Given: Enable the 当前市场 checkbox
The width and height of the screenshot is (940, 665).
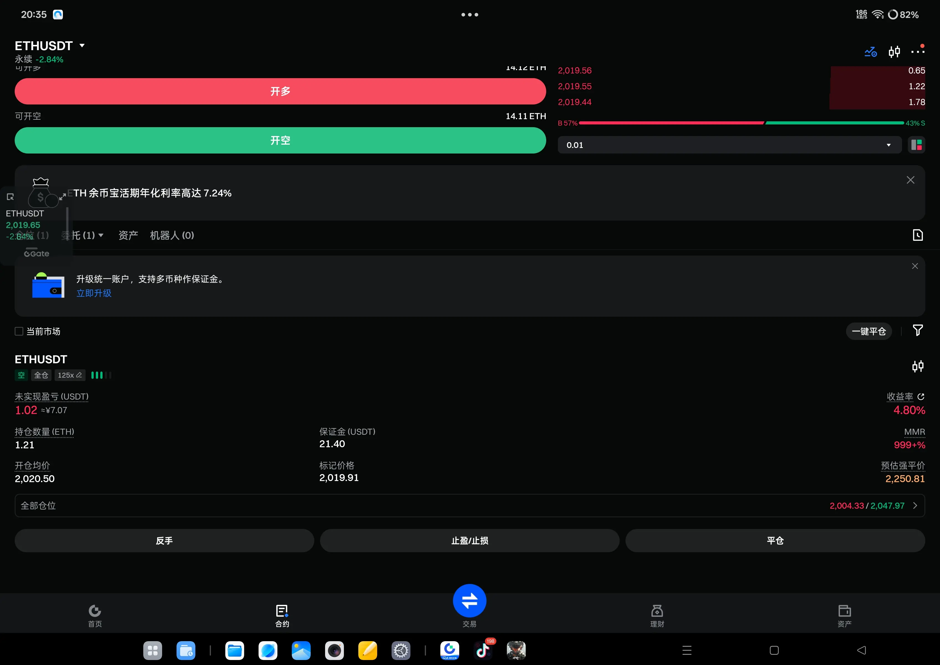Looking at the screenshot, I should click(x=19, y=331).
